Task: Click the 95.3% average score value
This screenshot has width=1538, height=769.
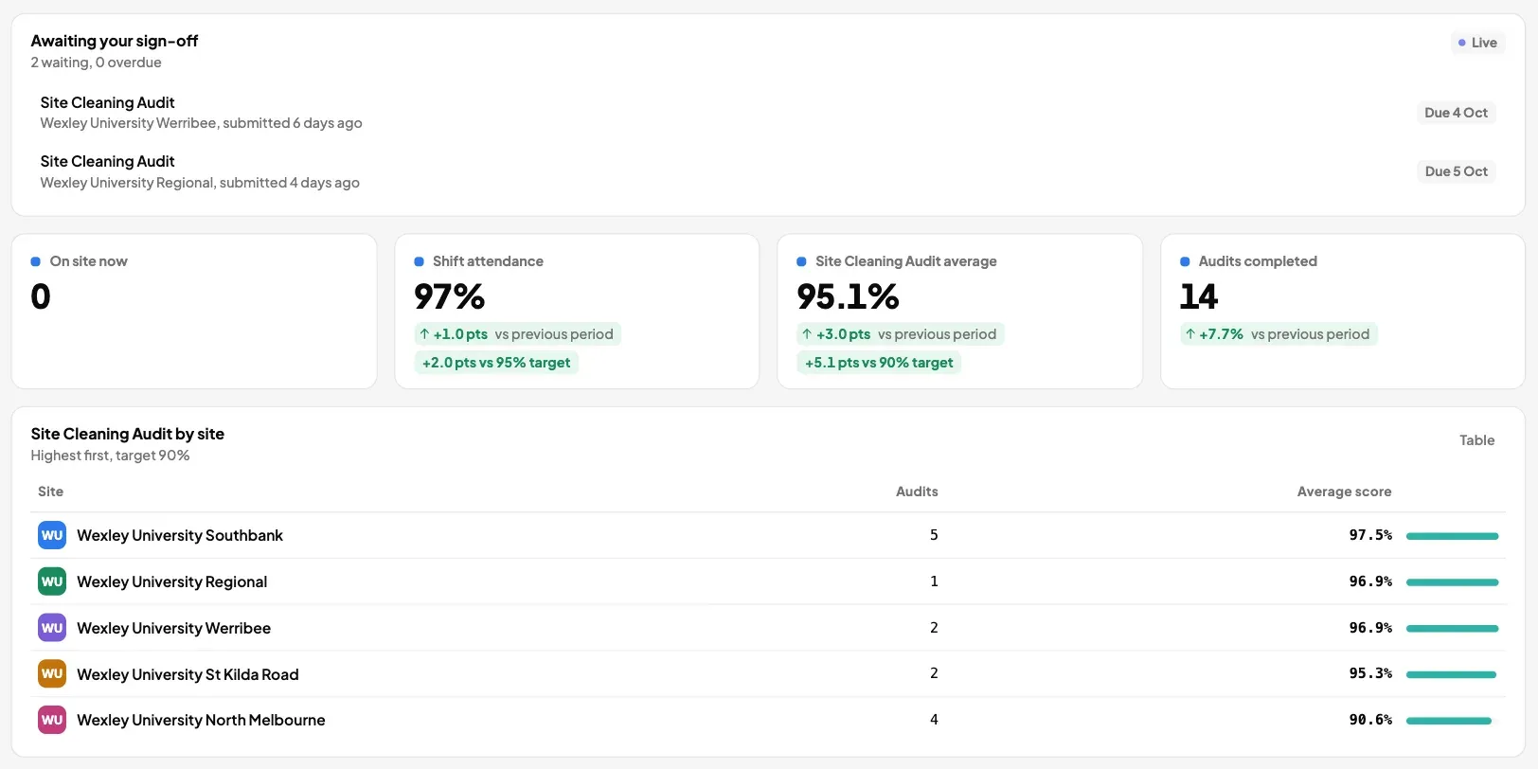Action: [x=1370, y=673]
